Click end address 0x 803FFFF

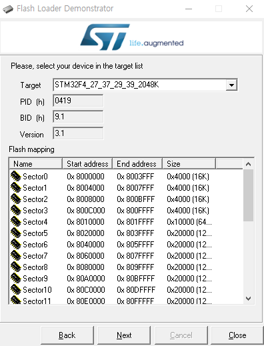(135, 233)
